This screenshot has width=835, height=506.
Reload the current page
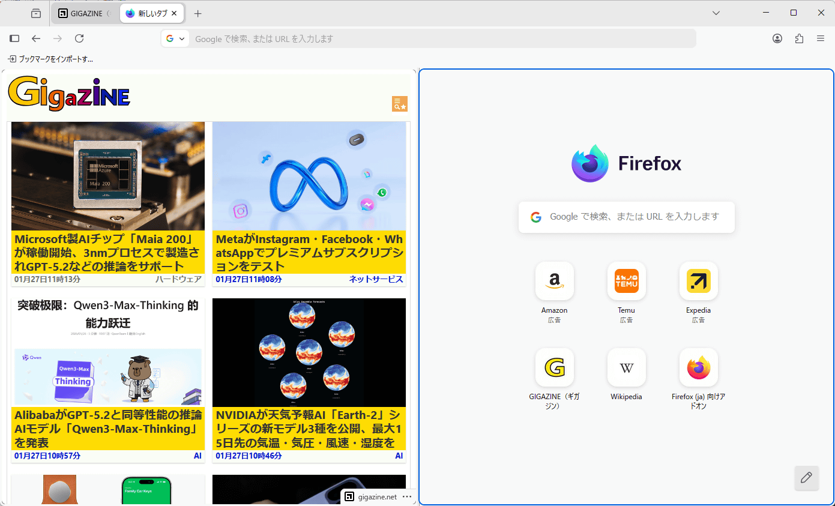(x=79, y=38)
